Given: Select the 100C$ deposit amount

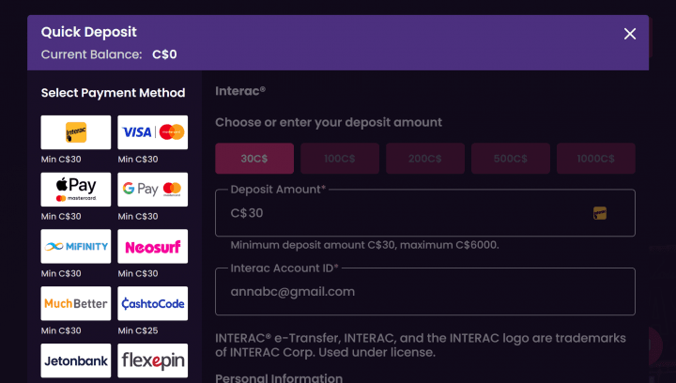Looking at the screenshot, I should click(x=339, y=159).
